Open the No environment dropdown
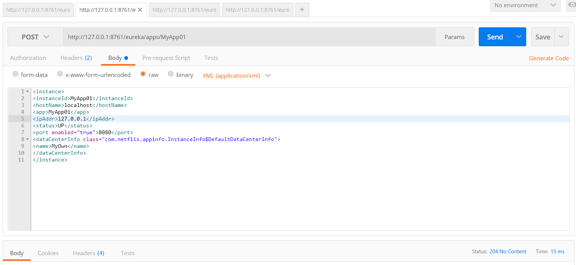 [x=525, y=5]
